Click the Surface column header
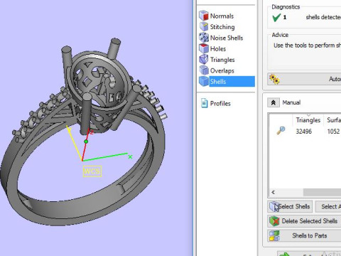The height and width of the screenshot is (256, 341). coord(333,120)
